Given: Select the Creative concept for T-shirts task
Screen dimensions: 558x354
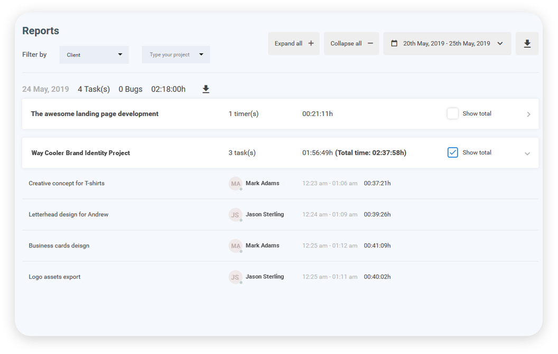Looking at the screenshot, I should [x=67, y=184].
